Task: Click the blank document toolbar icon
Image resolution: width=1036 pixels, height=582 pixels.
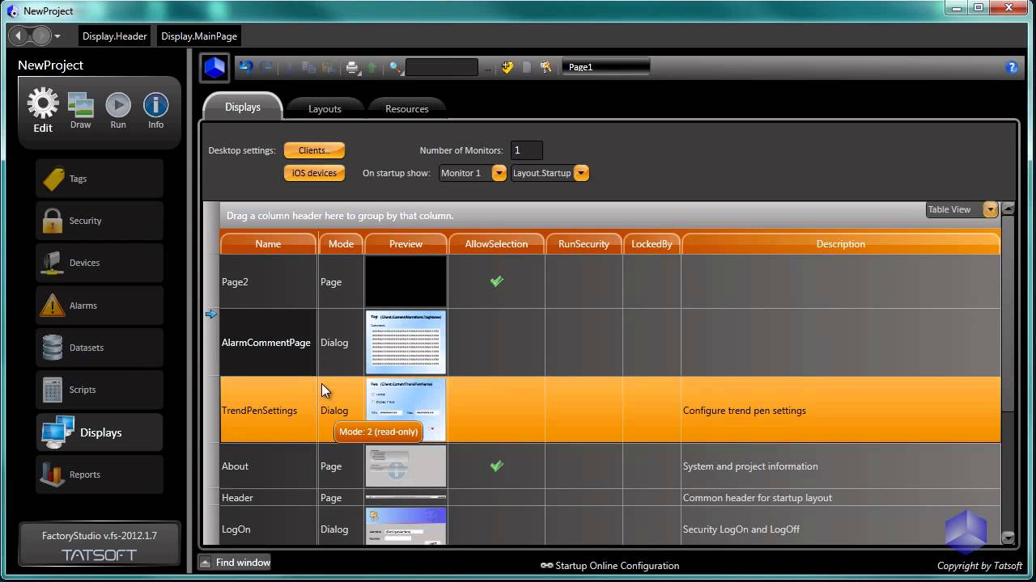Action: click(527, 67)
